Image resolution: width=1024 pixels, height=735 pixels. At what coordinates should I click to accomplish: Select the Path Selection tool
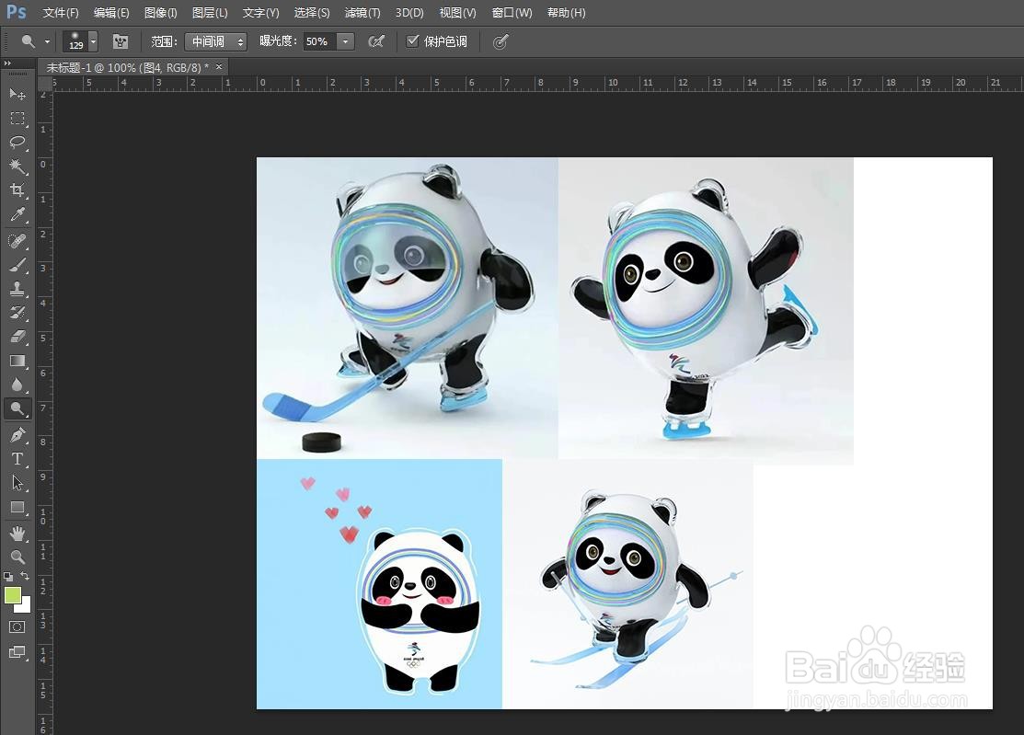[x=17, y=483]
